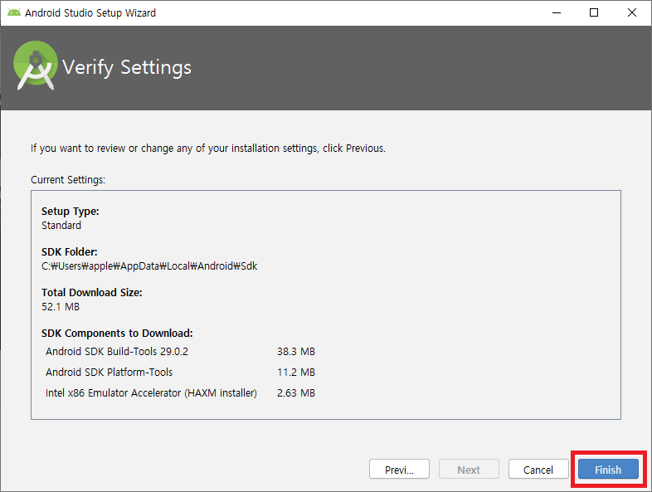Click the '11.2 MB' size value
The image size is (652, 492).
coord(296,373)
